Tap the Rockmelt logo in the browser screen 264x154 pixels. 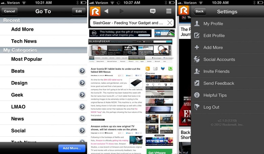[x=95, y=11]
